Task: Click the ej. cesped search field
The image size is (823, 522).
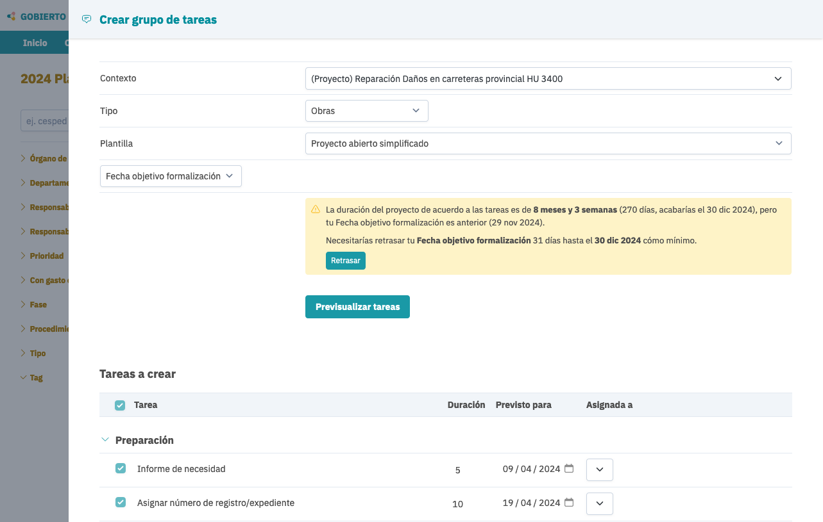Action: pos(45,121)
